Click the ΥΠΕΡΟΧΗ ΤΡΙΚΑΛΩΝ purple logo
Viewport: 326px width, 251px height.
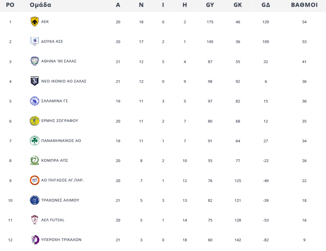click(x=35, y=240)
